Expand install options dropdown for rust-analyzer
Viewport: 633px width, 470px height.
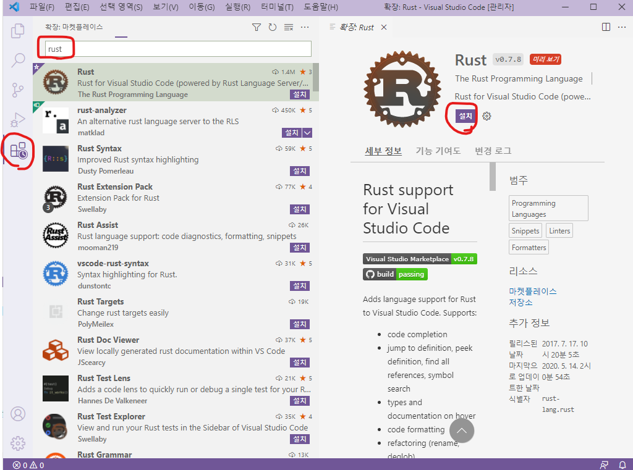tap(307, 133)
